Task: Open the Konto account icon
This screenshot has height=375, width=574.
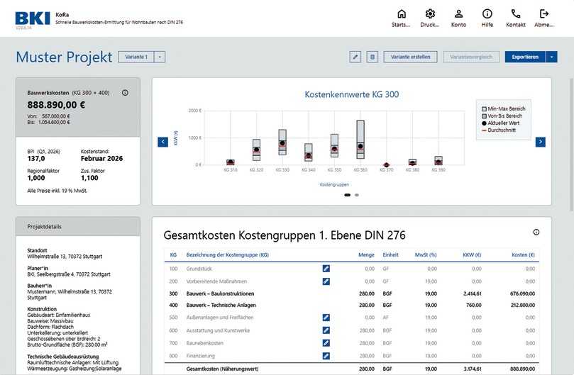Action: tap(458, 14)
